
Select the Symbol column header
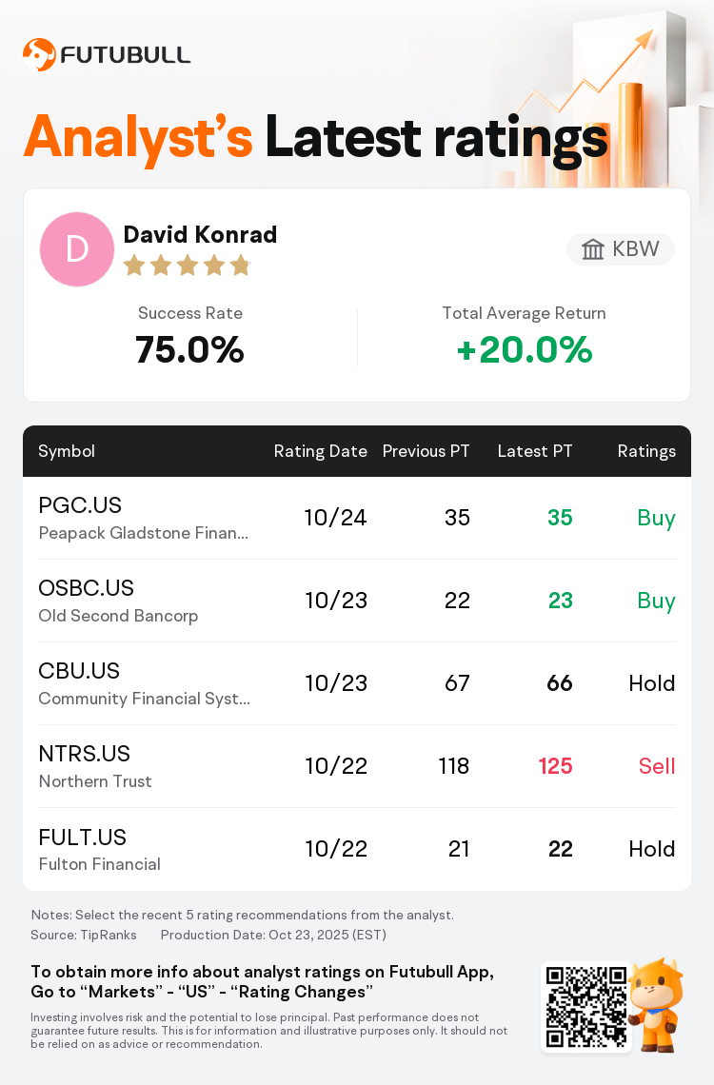tap(67, 451)
